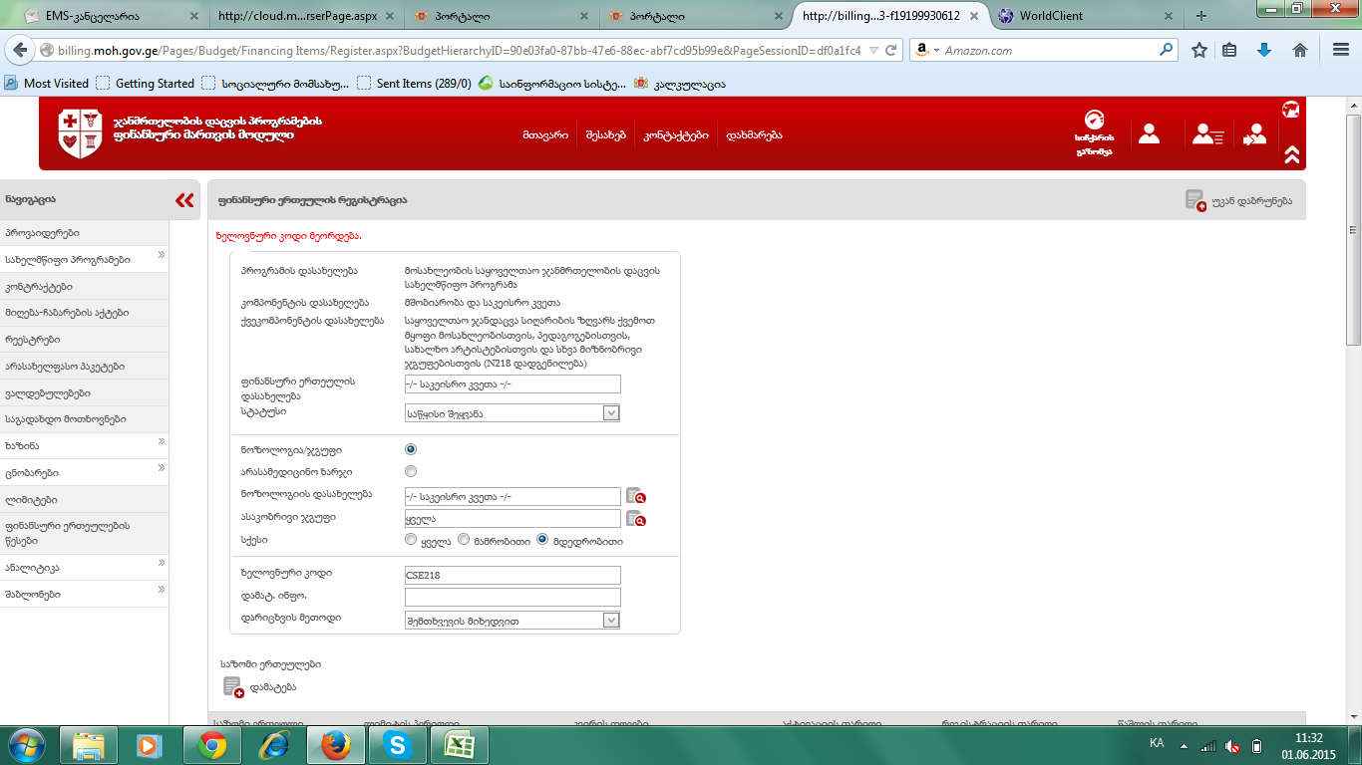1362x765 pixels.
Task: Open კონტრაქტები in navigation sidebar
Action: 39,287
